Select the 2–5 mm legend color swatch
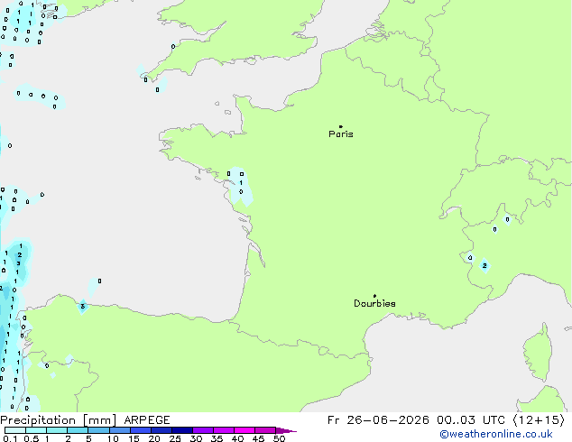Image resolution: width=572 pixels, height=442 pixels. (x=78, y=430)
